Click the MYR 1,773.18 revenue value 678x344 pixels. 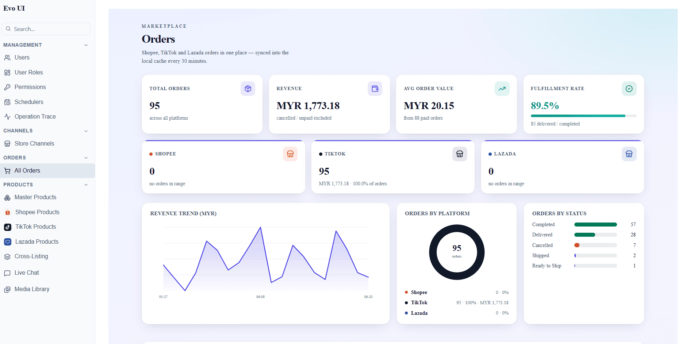308,106
